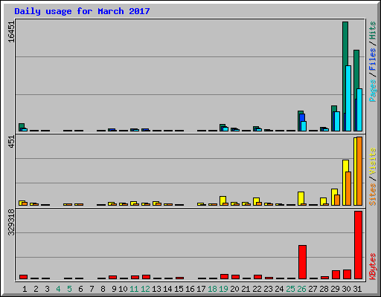Click the 329318 axis value
Viewport: 381px width, 297px height.
tap(11, 222)
